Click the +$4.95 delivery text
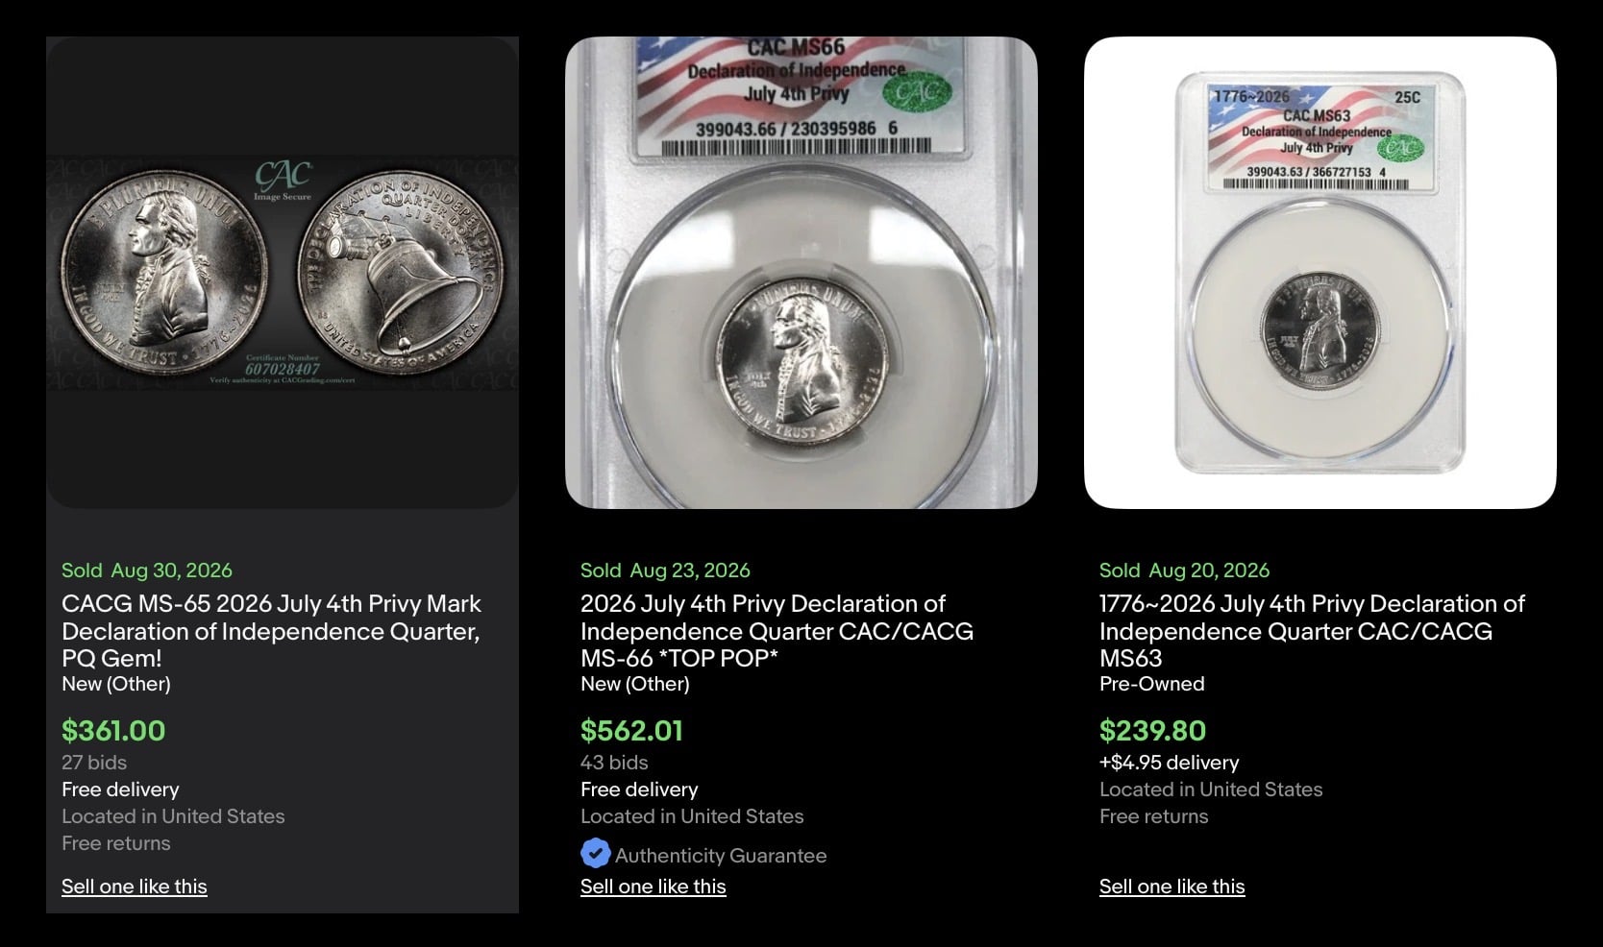The width and height of the screenshot is (1603, 947). coord(1170,763)
